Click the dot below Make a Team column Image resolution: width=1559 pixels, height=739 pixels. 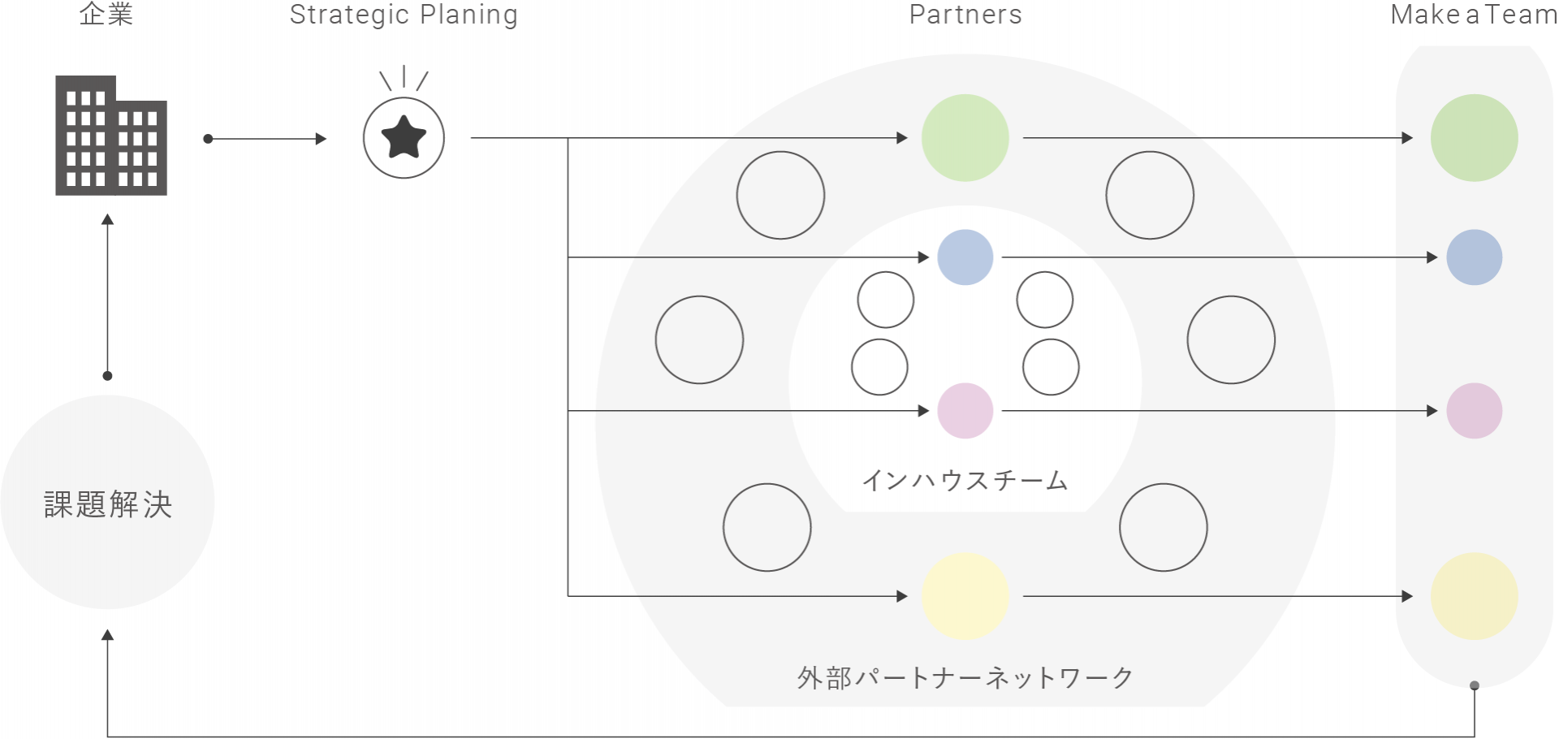[x=1475, y=685]
